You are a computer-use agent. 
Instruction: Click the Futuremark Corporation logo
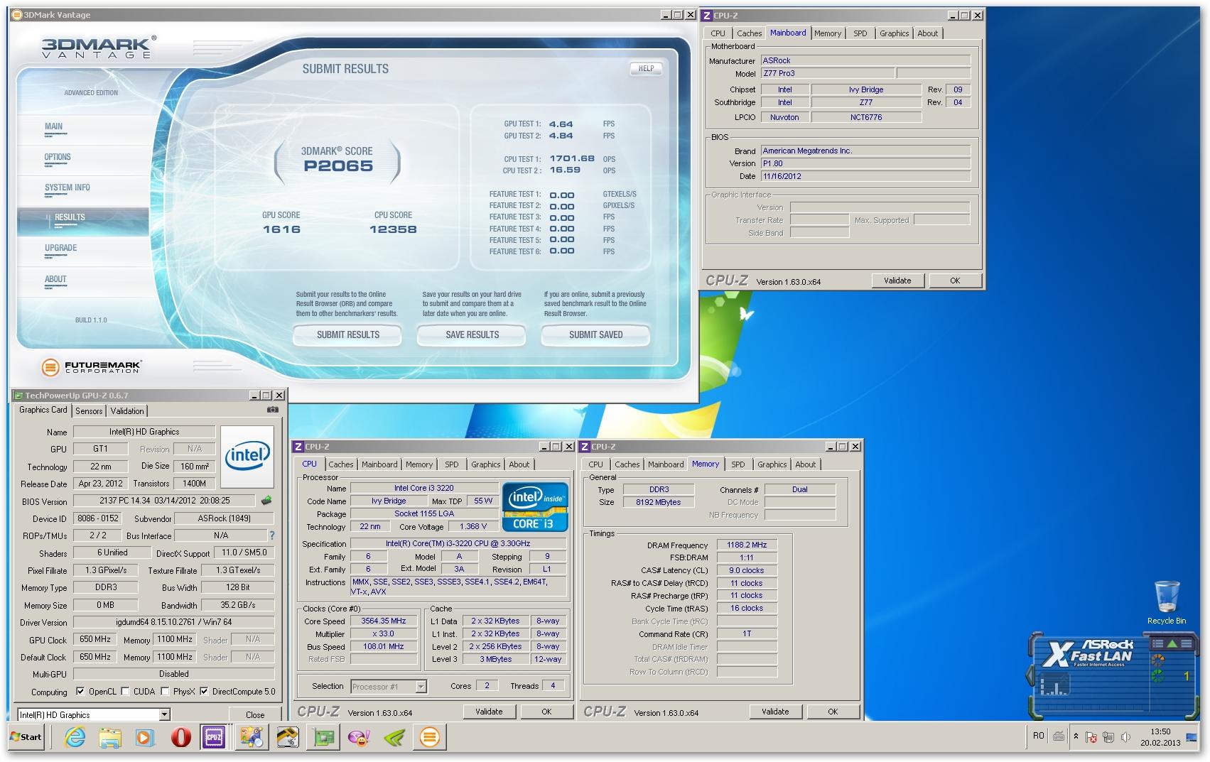pyautogui.click(x=92, y=367)
